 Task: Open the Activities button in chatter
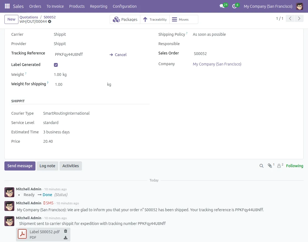coord(70,166)
